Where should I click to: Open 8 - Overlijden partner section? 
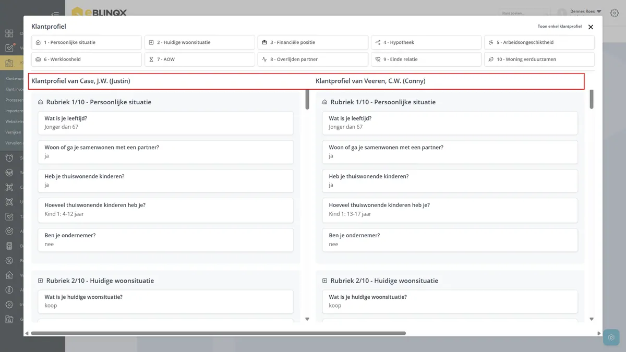tap(313, 59)
